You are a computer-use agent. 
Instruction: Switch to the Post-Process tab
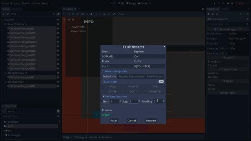(x=155, y=76)
